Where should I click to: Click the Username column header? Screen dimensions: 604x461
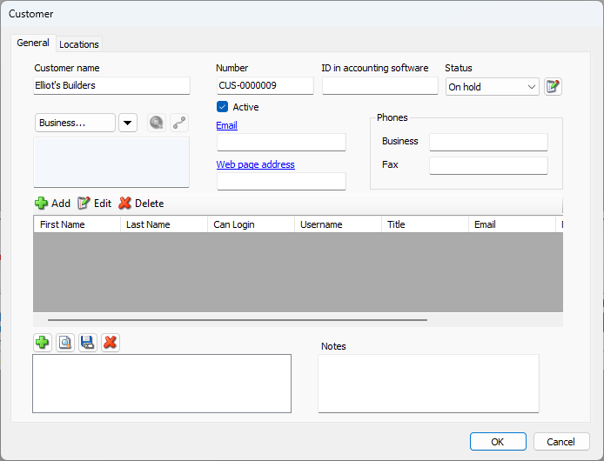click(x=339, y=224)
